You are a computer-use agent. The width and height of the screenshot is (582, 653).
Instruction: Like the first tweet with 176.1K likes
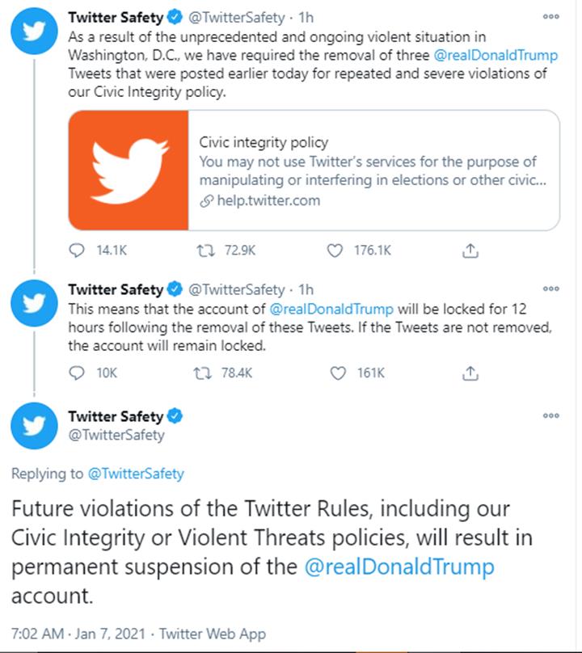tap(335, 251)
